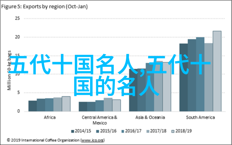This screenshot has width=232, height=145.
Task: Click the 'South America' axis label
Action: pos(200,118)
